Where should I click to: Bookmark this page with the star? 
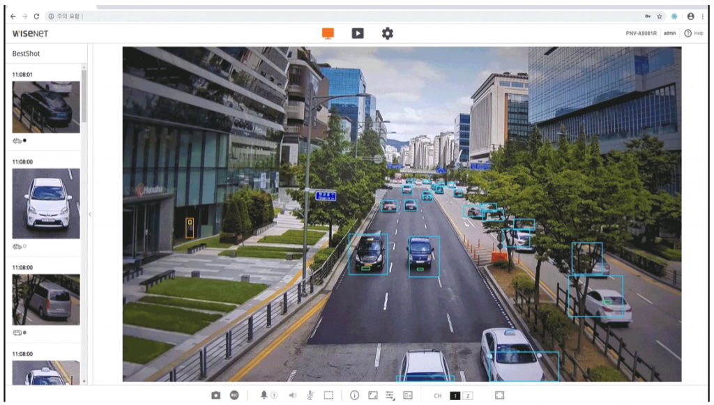pyautogui.click(x=660, y=17)
